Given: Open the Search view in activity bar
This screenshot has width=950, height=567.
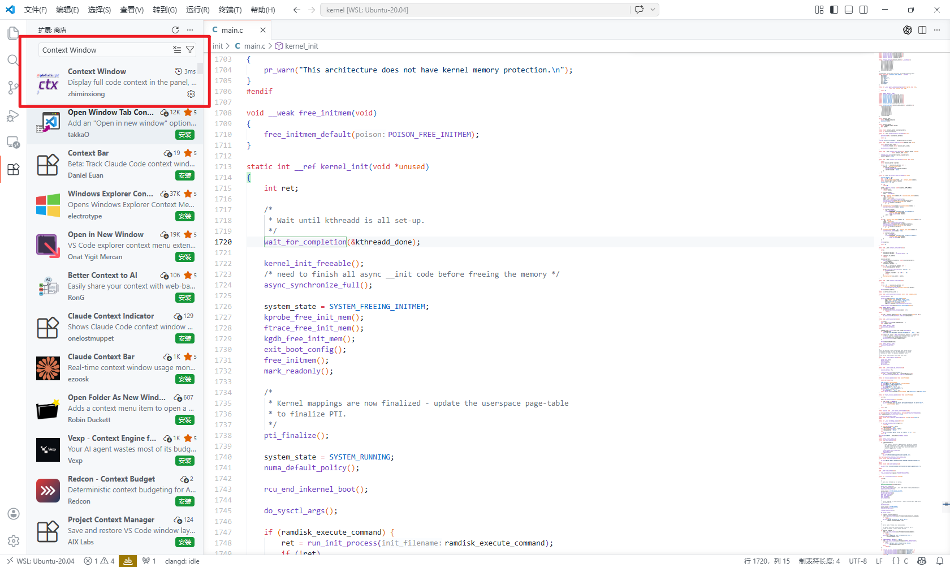Looking at the screenshot, I should click(13, 60).
